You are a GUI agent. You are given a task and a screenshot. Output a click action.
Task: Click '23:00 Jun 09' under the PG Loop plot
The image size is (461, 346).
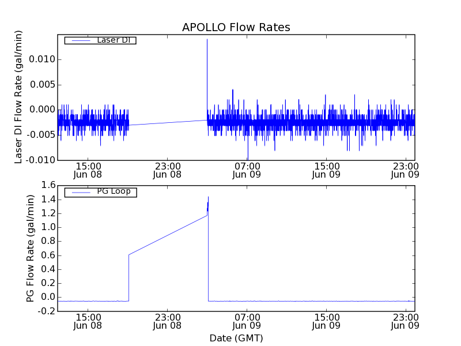pyautogui.click(x=405, y=322)
